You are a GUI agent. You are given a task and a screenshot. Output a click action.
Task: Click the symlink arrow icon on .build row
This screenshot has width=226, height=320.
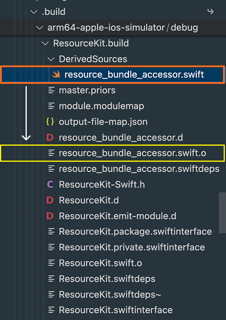click(211, 12)
